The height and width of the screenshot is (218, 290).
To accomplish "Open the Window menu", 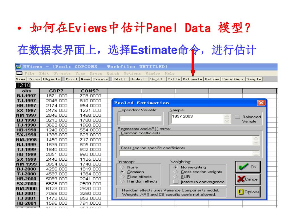I will click(153, 74).
